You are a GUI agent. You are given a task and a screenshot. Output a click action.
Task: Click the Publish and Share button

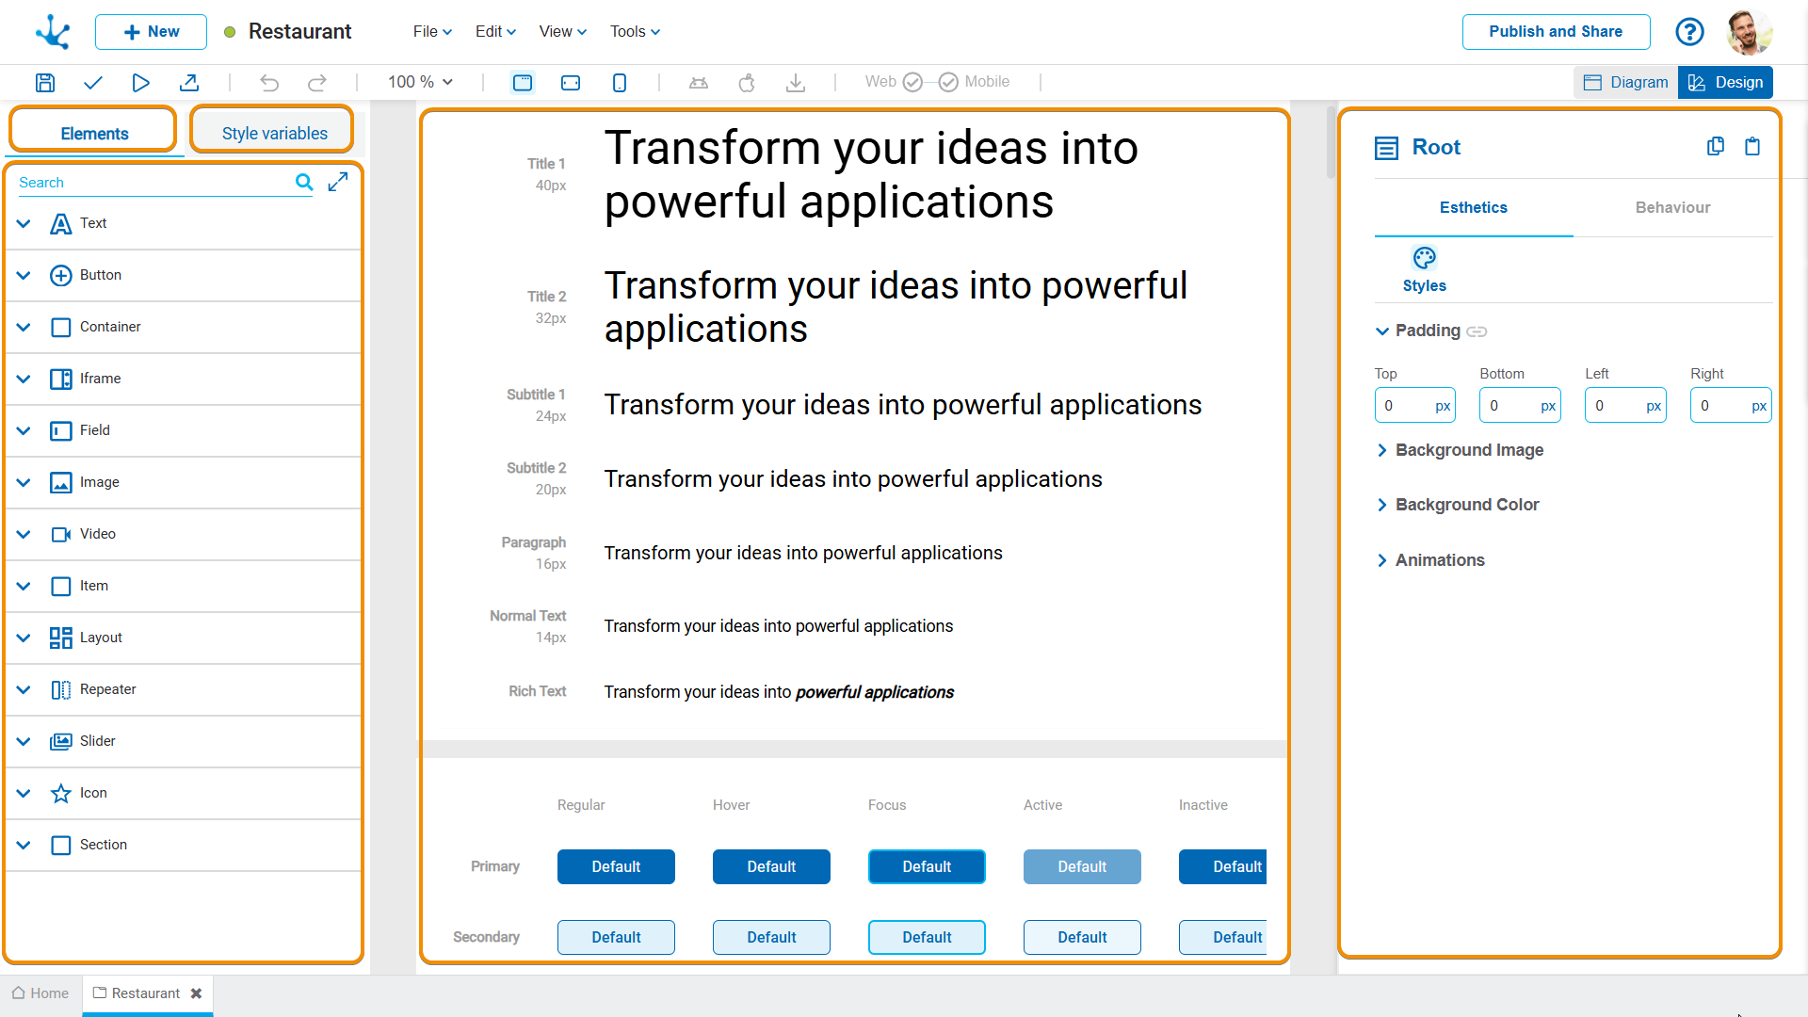point(1556,31)
